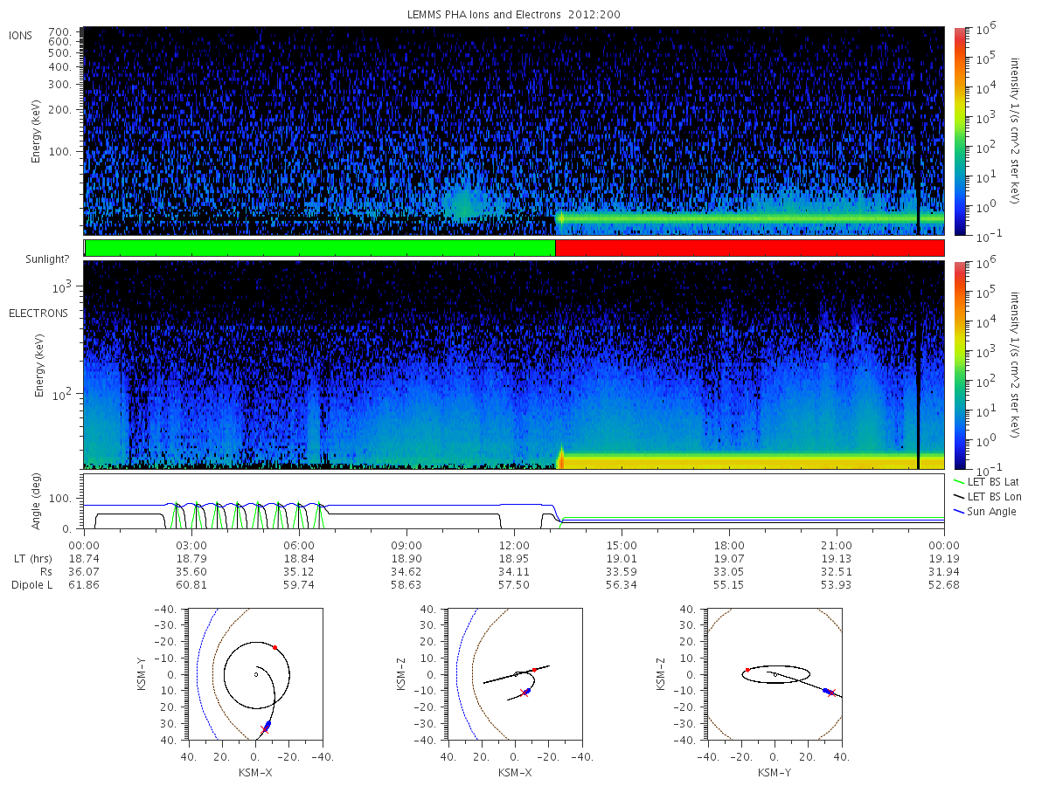Click the ion intensity color scale bar
This screenshot has height=786, width=1049.
tap(959, 131)
